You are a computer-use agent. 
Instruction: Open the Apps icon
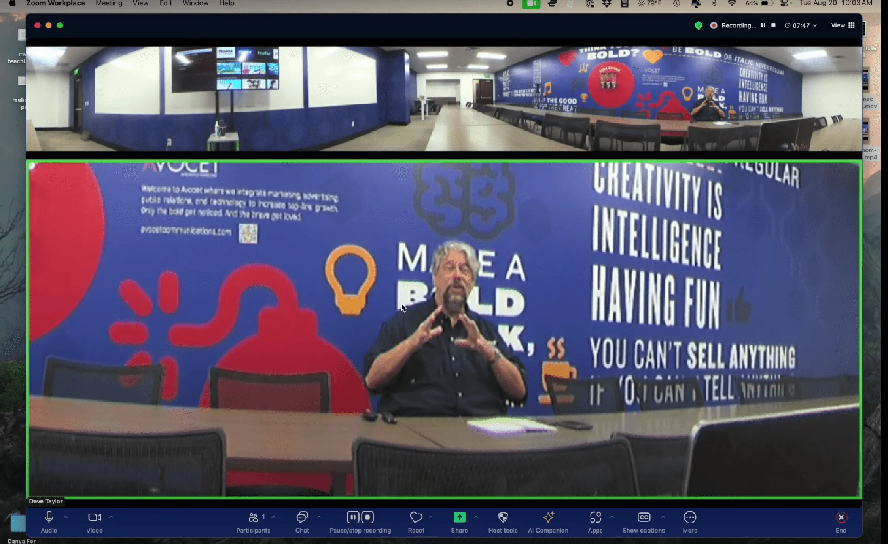(x=595, y=517)
